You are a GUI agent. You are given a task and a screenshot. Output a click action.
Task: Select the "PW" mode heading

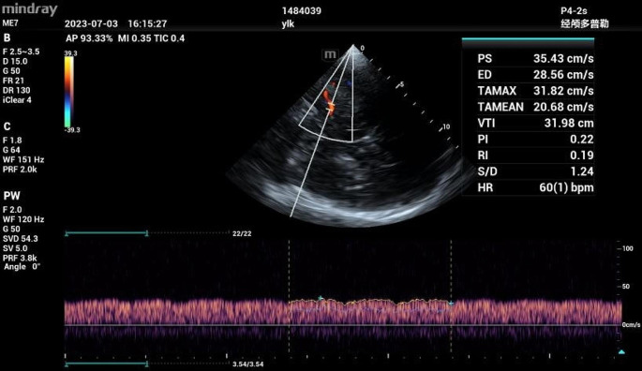(11, 196)
